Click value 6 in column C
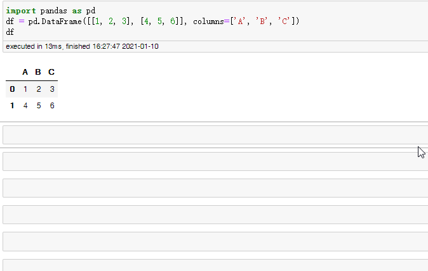Screen dimensions: 428x271 coord(52,106)
